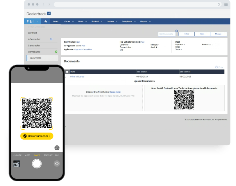
Task: Switch phone camera to PORTRAIT mode
Action: [x=48, y=155]
